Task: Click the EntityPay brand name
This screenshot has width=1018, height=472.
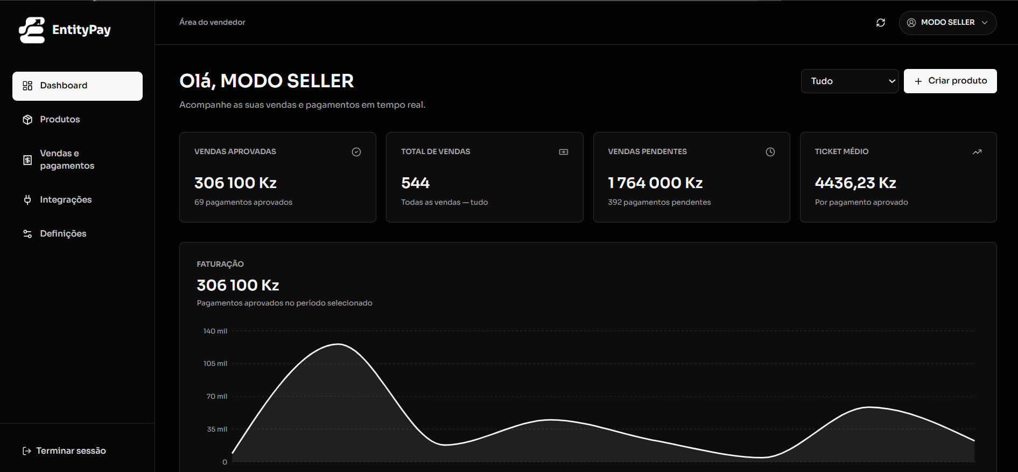Action: 81,30
